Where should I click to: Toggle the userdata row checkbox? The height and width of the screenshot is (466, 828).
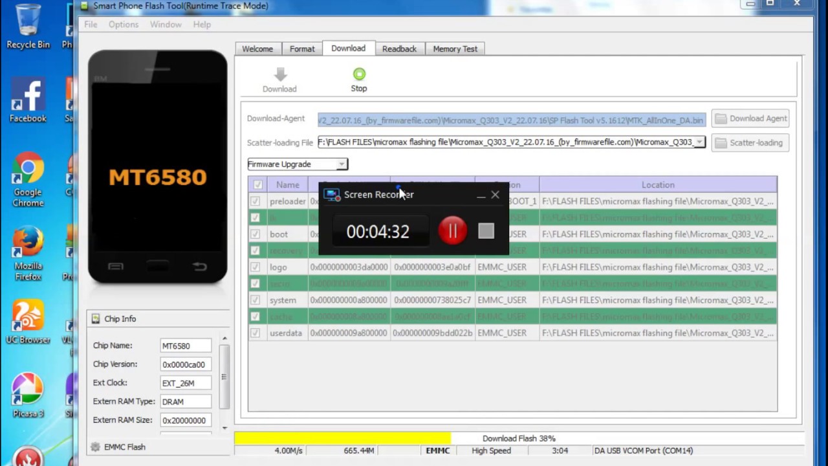256,333
